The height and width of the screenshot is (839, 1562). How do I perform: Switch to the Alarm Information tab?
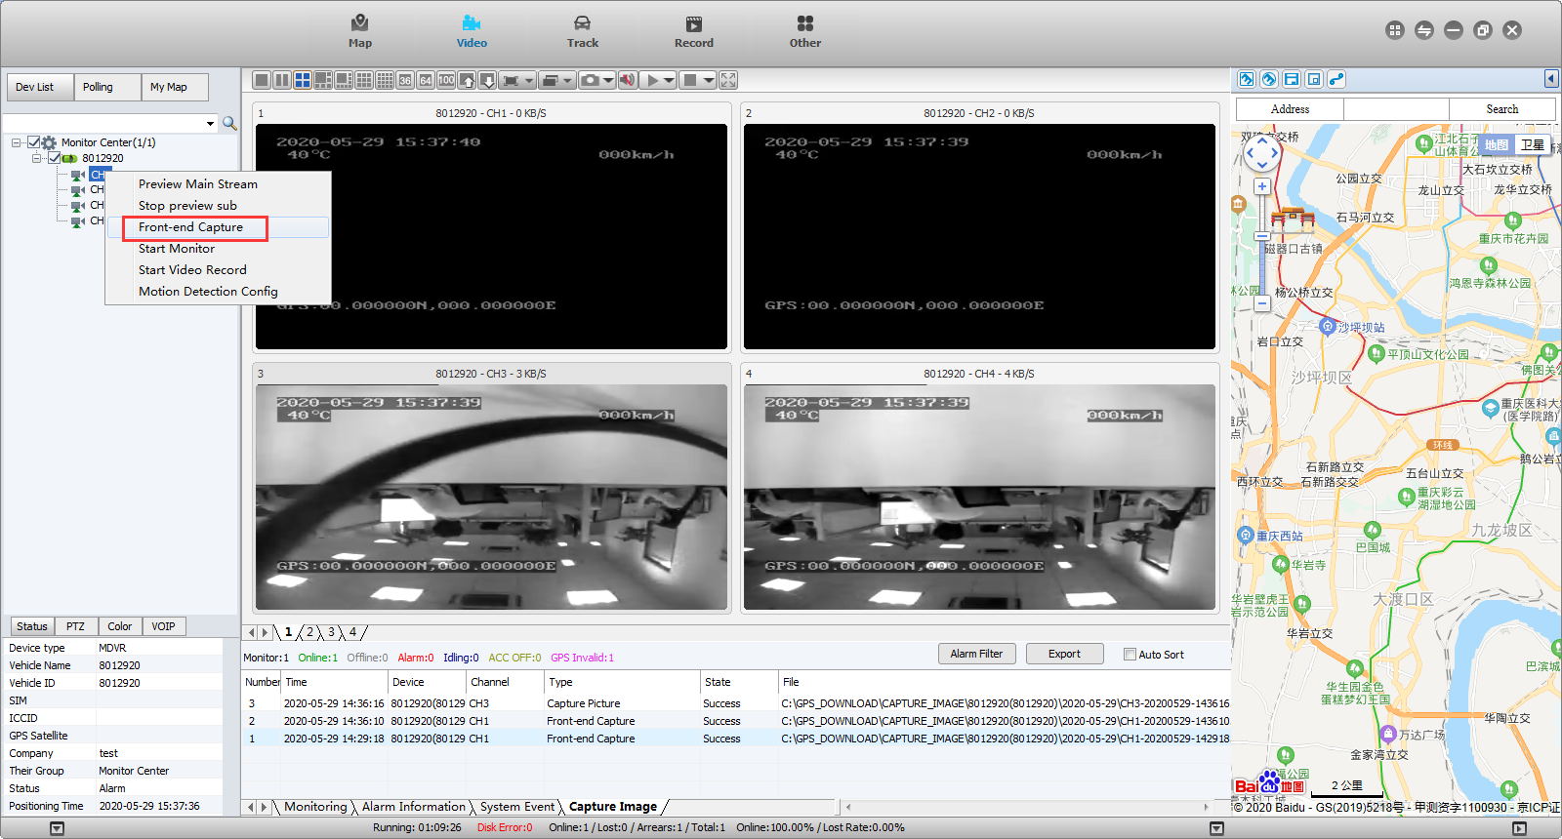(x=414, y=807)
